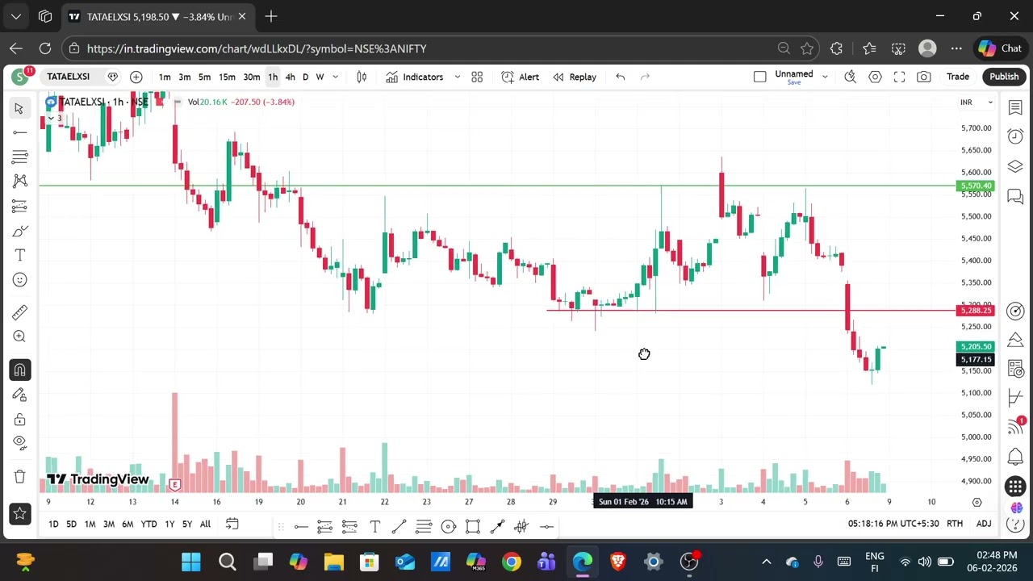This screenshot has width=1033, height=581.
Task: Select the cursor arrow tool in left sidebar
Action: 19,108
